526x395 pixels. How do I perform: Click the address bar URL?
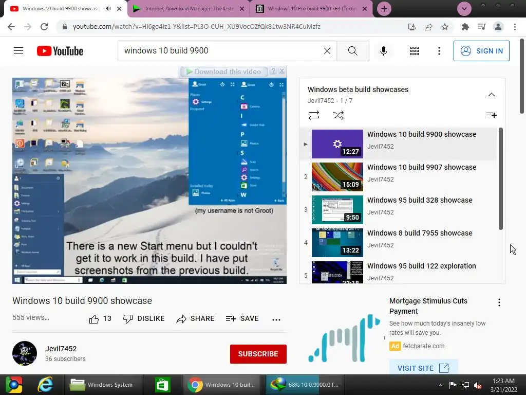click(x=196, y=27)
